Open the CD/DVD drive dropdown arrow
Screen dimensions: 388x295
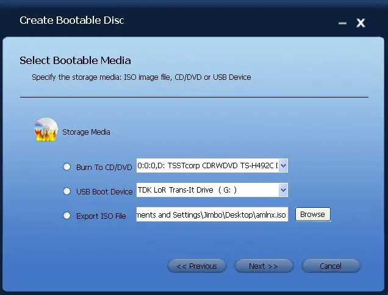[x=283, y=166]
